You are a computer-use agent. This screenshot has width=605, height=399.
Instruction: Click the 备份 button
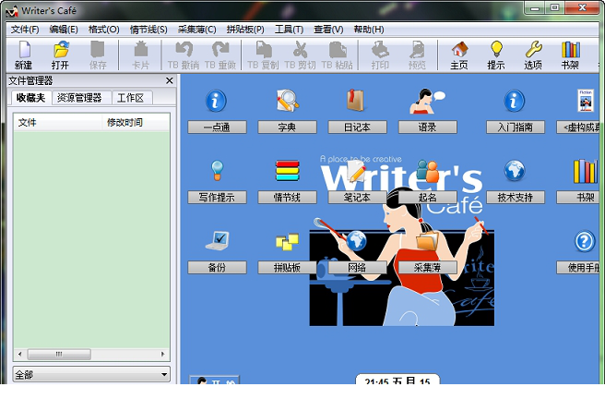tap(217, 267)
